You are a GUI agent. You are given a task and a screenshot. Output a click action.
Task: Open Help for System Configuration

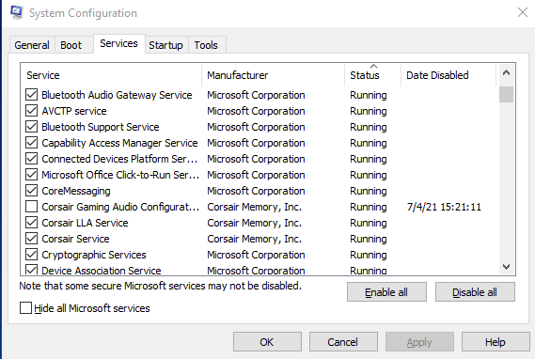(496, 342)
